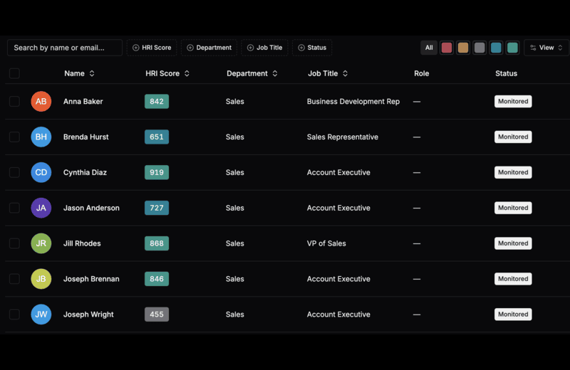Toggle the select-all header checkbox

[14, 73]
